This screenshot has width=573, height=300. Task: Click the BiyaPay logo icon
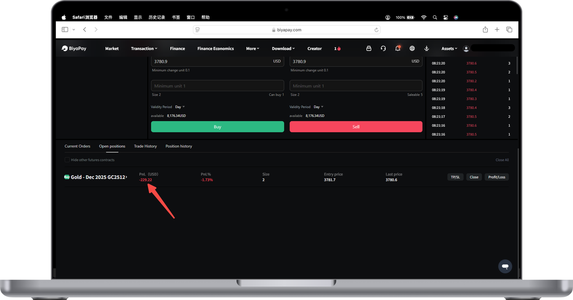click(x=65, y=48)
